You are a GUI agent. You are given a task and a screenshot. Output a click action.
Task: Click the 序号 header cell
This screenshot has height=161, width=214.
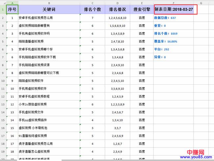tap(12, 10)
